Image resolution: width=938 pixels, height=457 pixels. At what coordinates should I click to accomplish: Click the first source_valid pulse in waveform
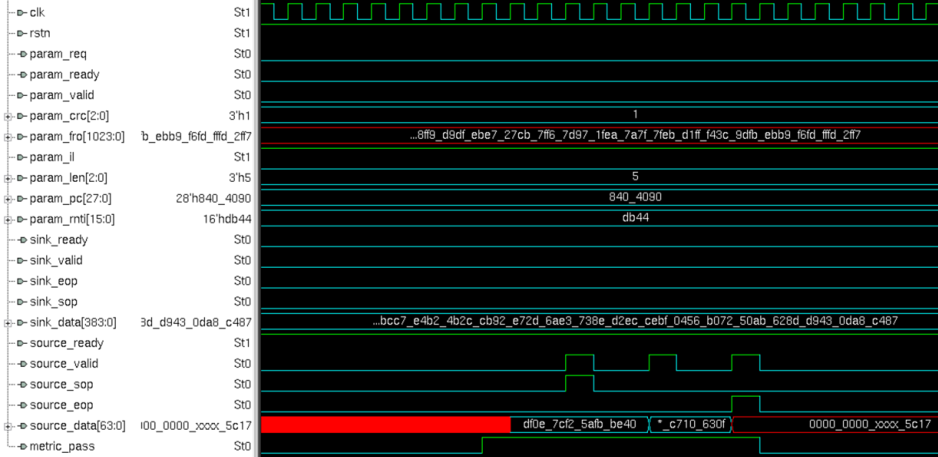point(579,362)
